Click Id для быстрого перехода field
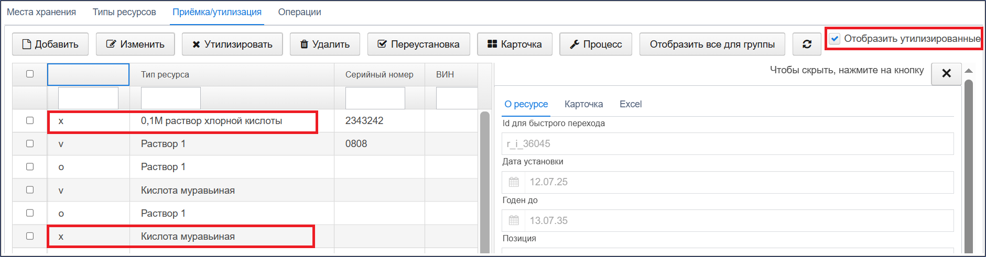This screenshot has width=986, height=257. 728,143
